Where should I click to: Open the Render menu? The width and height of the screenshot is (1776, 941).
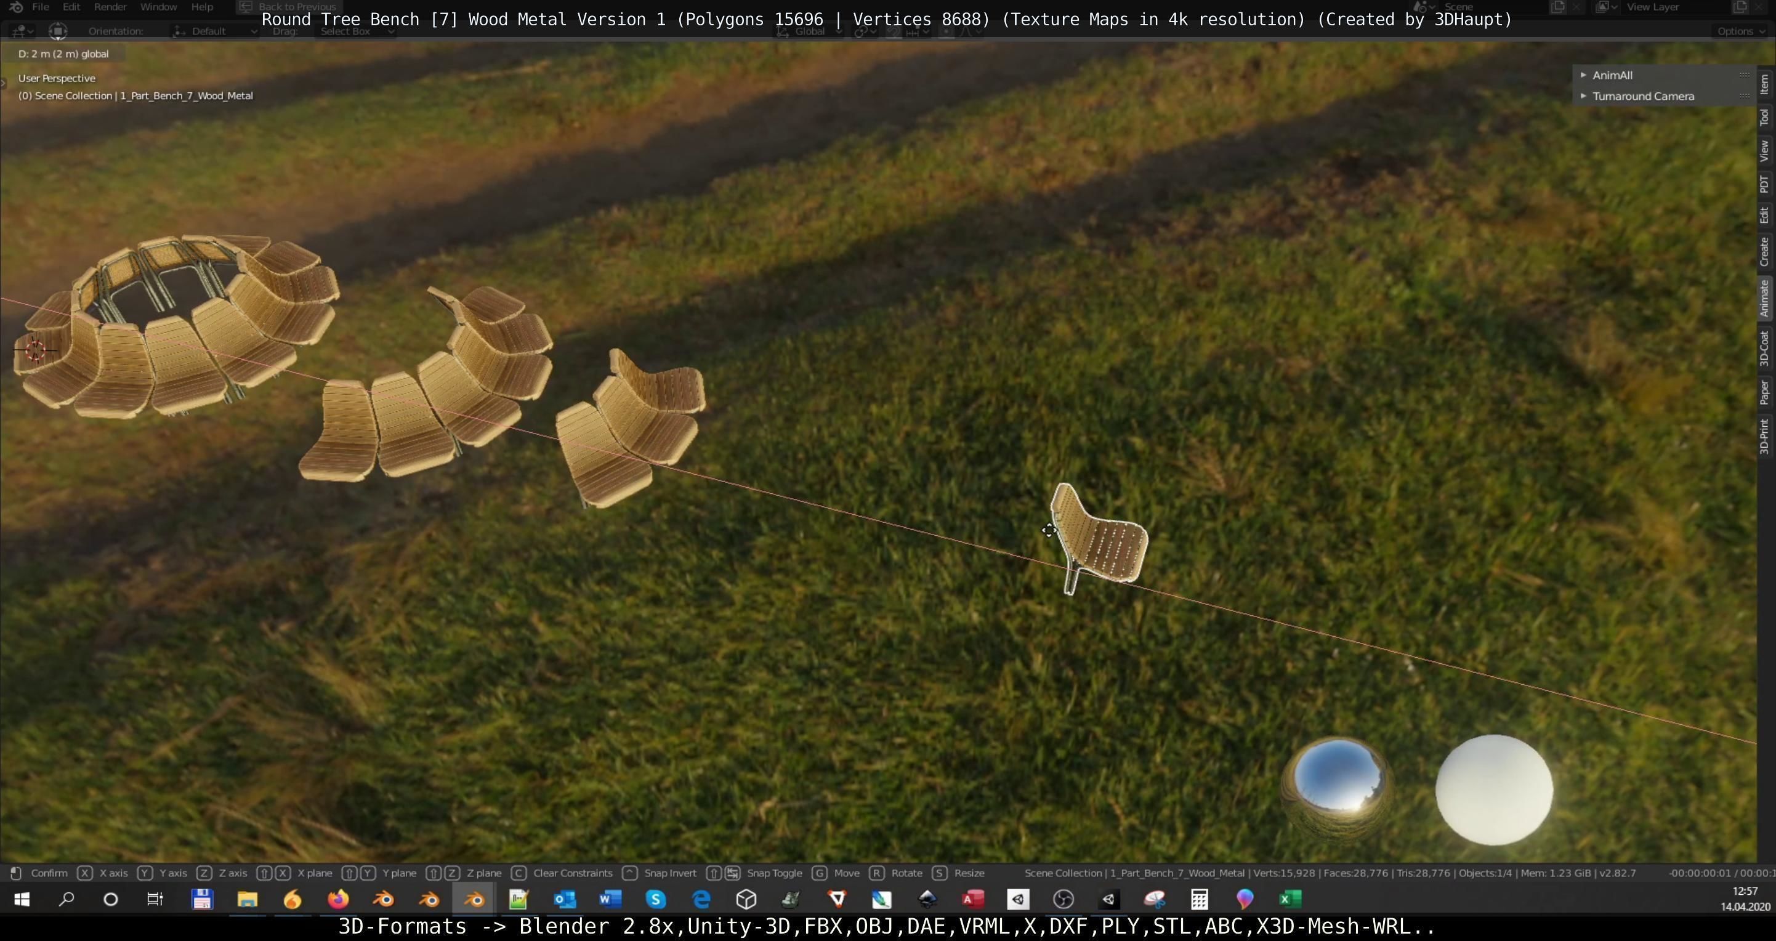(x=110, y=7)
